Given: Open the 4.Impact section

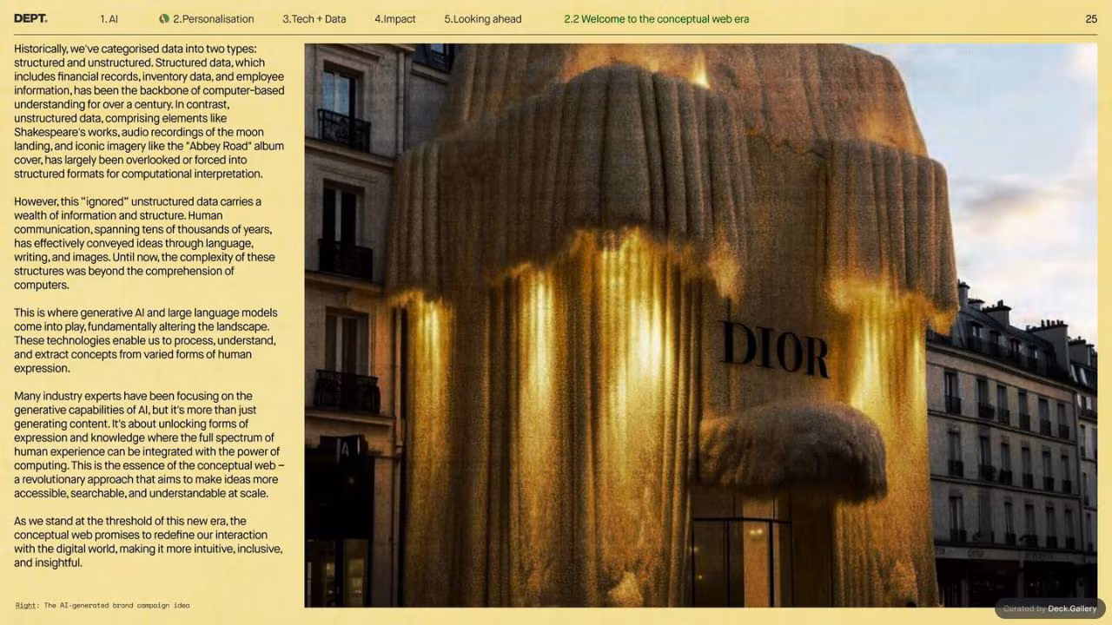Looking at the screenshot, I should point(395,18).
